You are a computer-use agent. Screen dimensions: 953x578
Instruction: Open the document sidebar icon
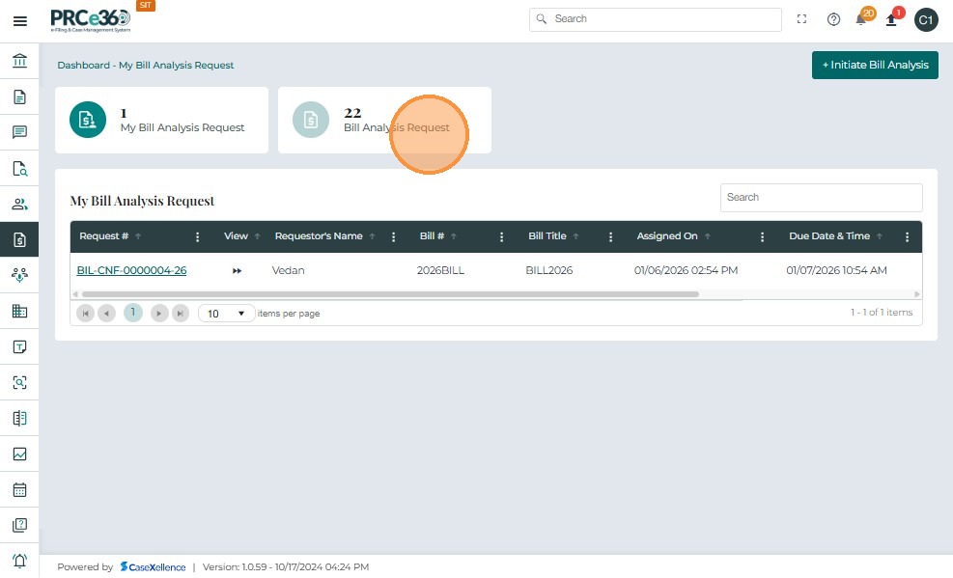pos(19,96)
